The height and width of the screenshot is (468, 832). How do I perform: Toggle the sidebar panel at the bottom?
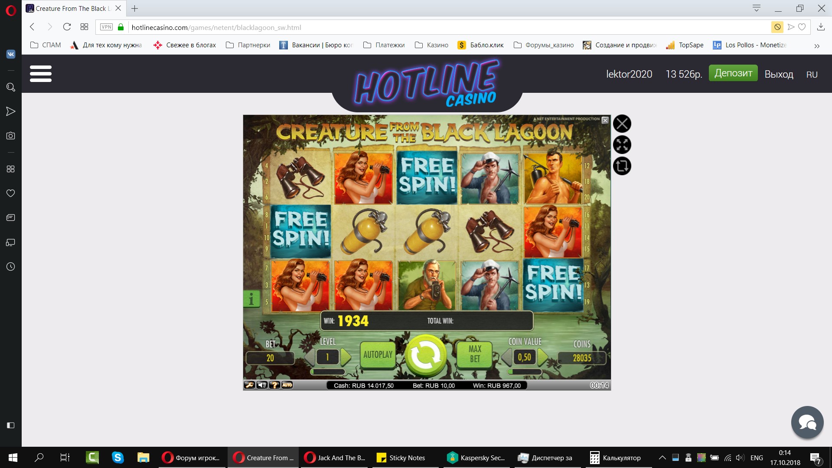click(x=11, y=425)
